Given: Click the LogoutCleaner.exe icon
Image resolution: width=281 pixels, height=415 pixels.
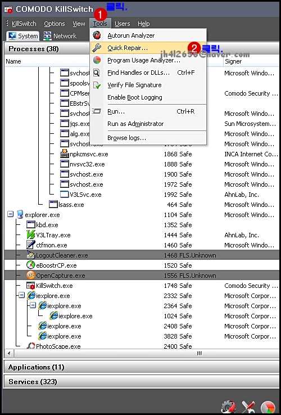Looking at the screenshot, I should point(31,255).
